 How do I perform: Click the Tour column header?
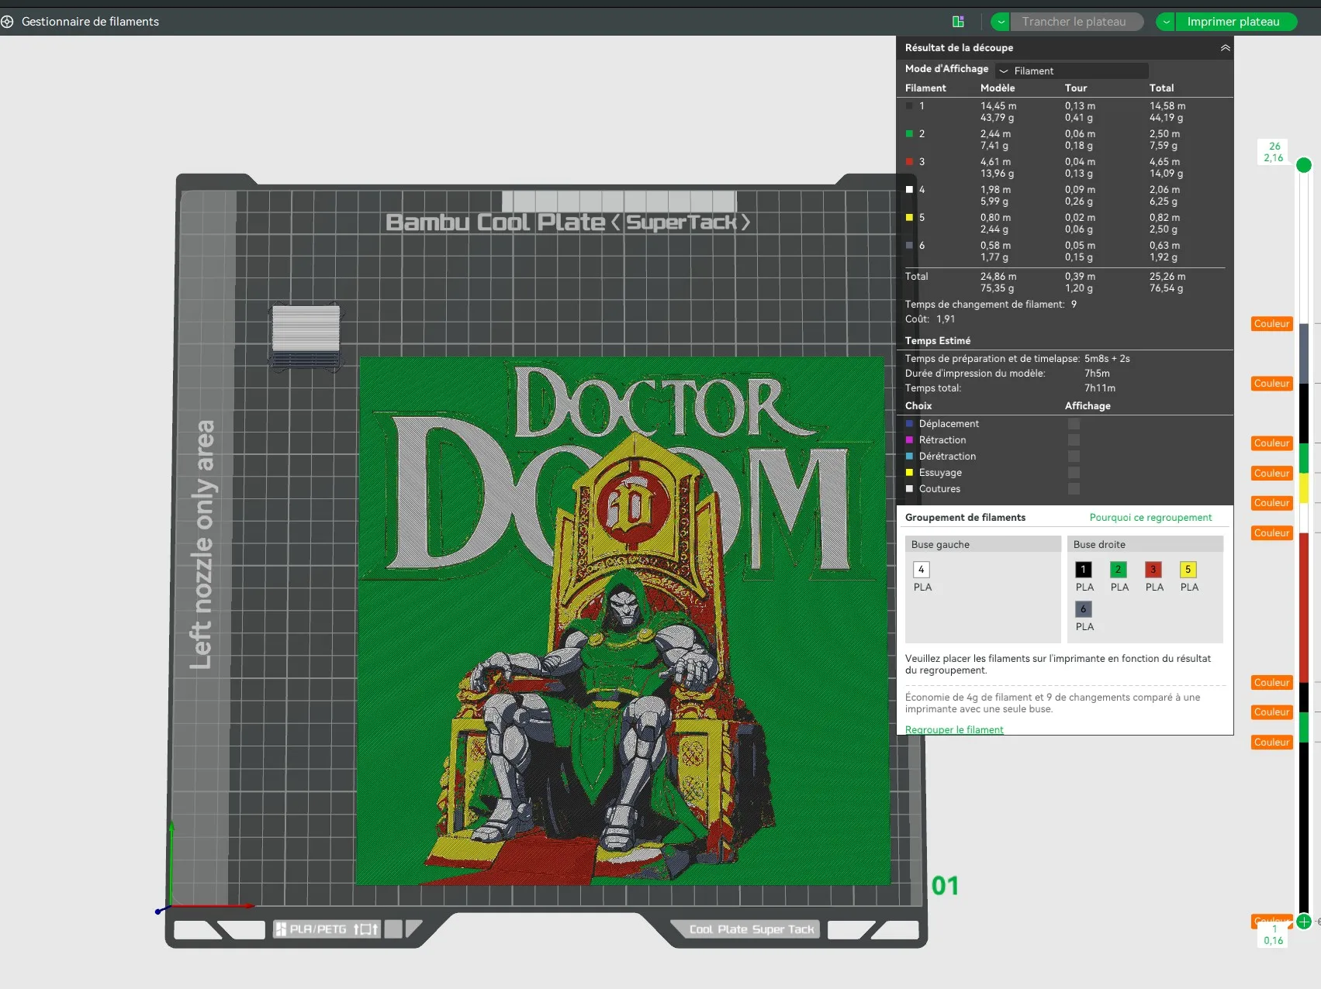(1076, 88)
